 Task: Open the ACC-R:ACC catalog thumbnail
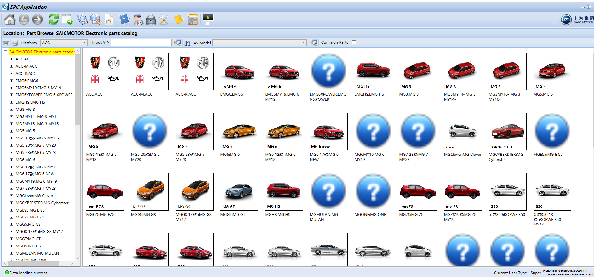click(194, 71)
